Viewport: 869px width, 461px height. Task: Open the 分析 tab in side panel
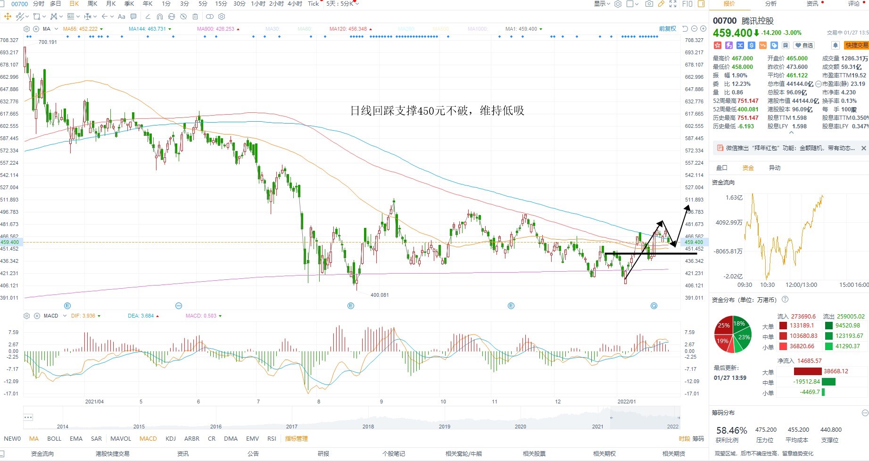coord(771,4)
